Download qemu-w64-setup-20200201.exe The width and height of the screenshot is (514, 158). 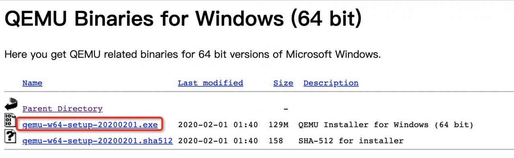tap(90, 125)
